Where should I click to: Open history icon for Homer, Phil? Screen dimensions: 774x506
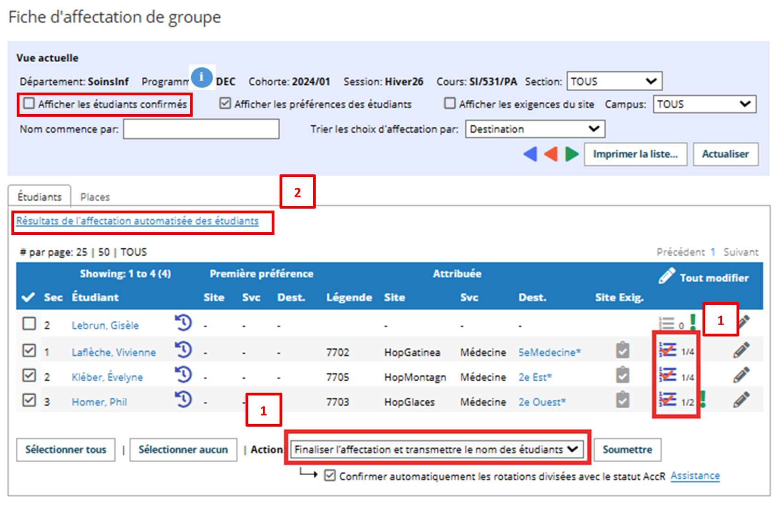183,400
